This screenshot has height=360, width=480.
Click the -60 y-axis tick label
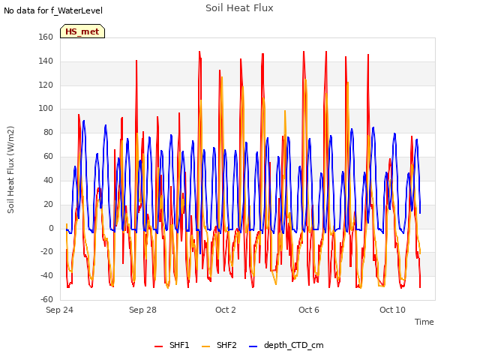point(46,299)
